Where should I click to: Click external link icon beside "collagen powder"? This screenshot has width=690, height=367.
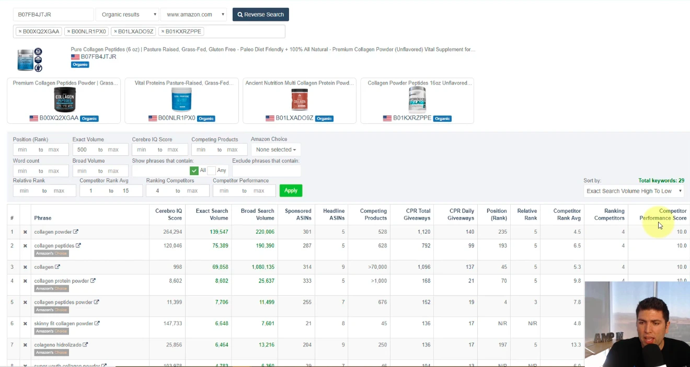pos(76,232)
